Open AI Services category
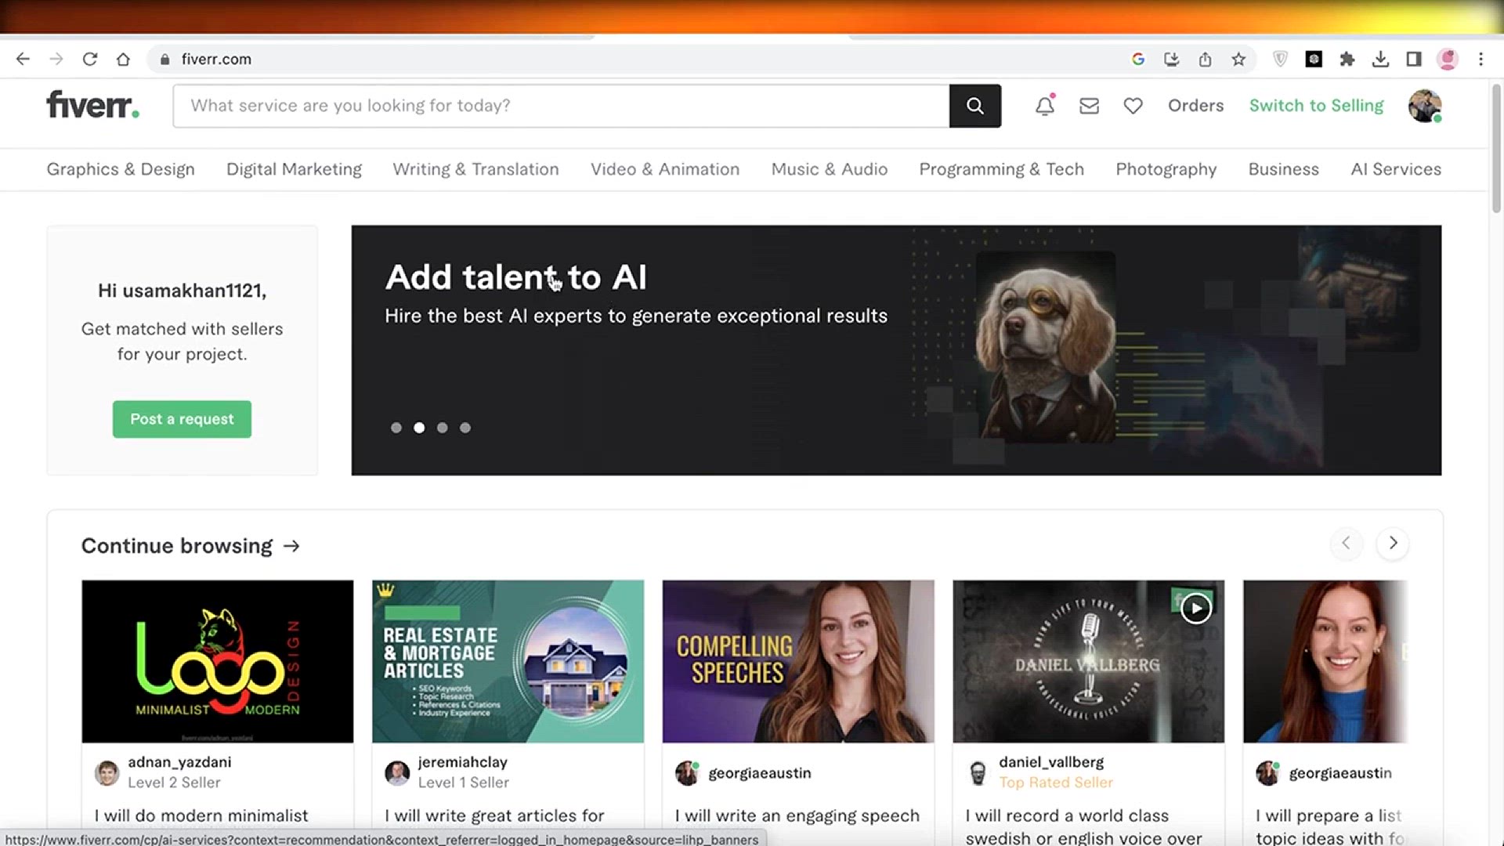The image size is (1504, 846). click(1396, 169)
